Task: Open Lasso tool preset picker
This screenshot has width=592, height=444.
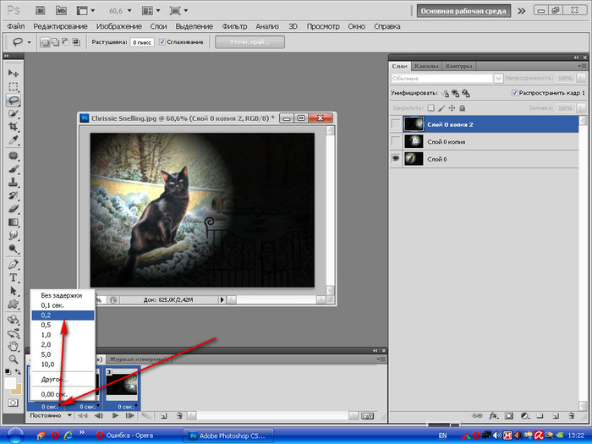Action: 29,42
